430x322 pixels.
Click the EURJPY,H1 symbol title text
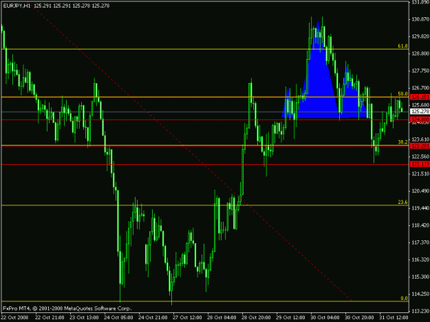pyautogui.click(x=17, y=5)
